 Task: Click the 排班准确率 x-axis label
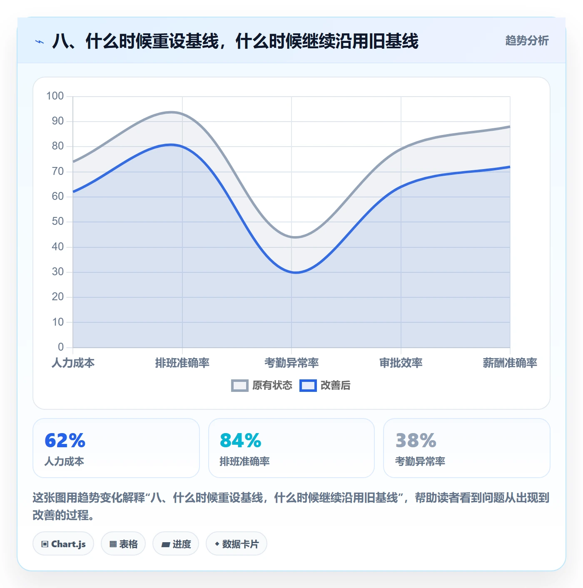pyautogui.click(x=182, y=363)
